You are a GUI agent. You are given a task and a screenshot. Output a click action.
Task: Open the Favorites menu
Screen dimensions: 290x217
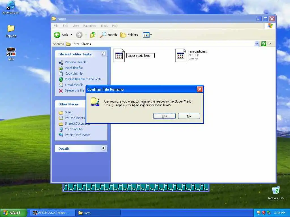click(x=90, y=26)
